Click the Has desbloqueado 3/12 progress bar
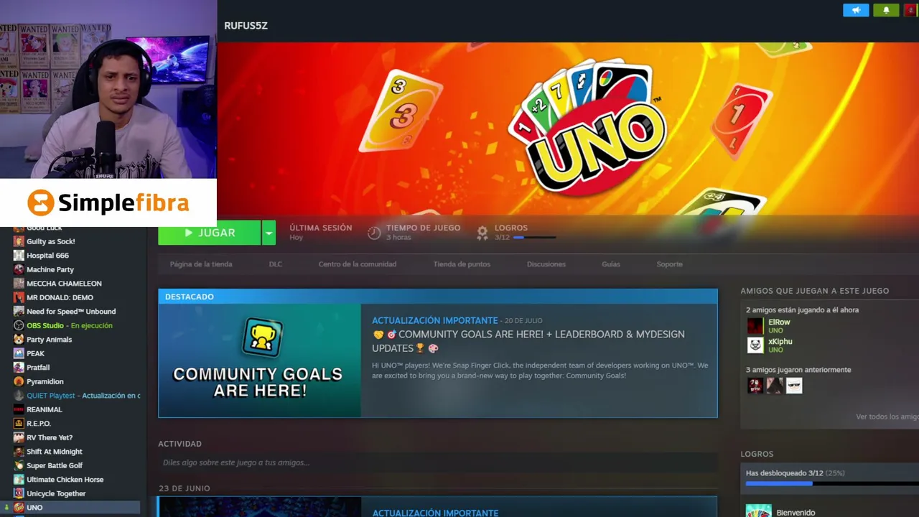919x517 pixels. click(x=832, y=483)
